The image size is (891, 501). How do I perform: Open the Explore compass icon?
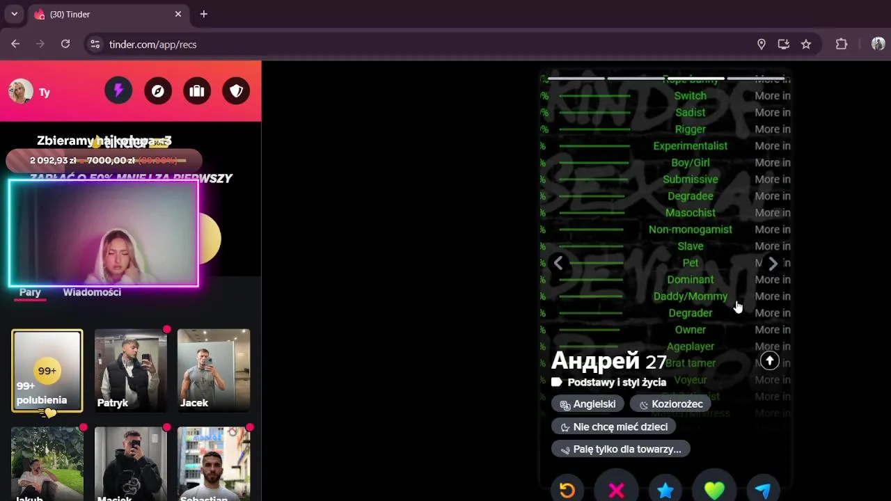(x=158, y=90)
